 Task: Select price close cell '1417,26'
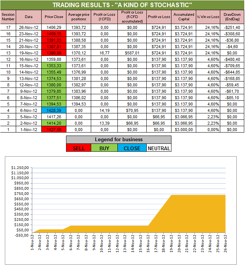point(54,116)
